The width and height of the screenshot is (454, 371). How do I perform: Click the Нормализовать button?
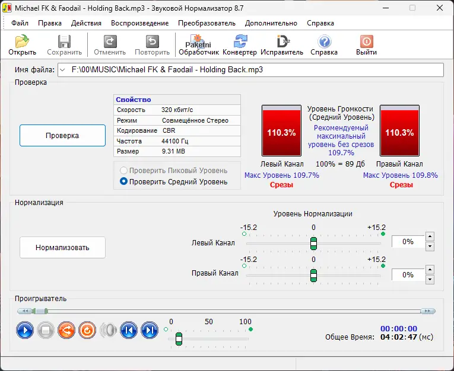click(62, 247)
